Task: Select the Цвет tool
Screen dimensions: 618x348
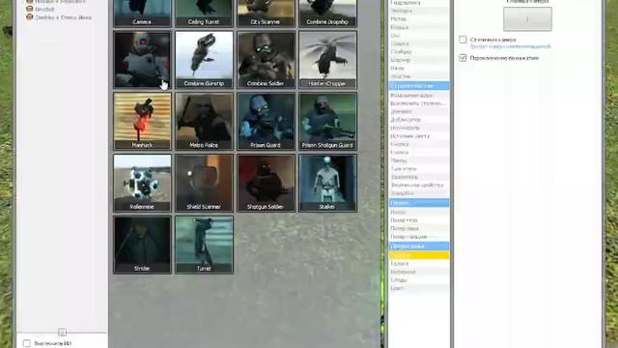Action: [418, 288]
